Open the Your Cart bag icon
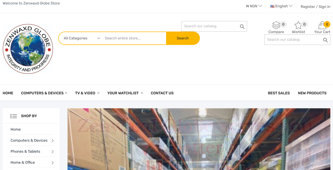This screenshot has height=170, width=333. click(x=322, y=25)
